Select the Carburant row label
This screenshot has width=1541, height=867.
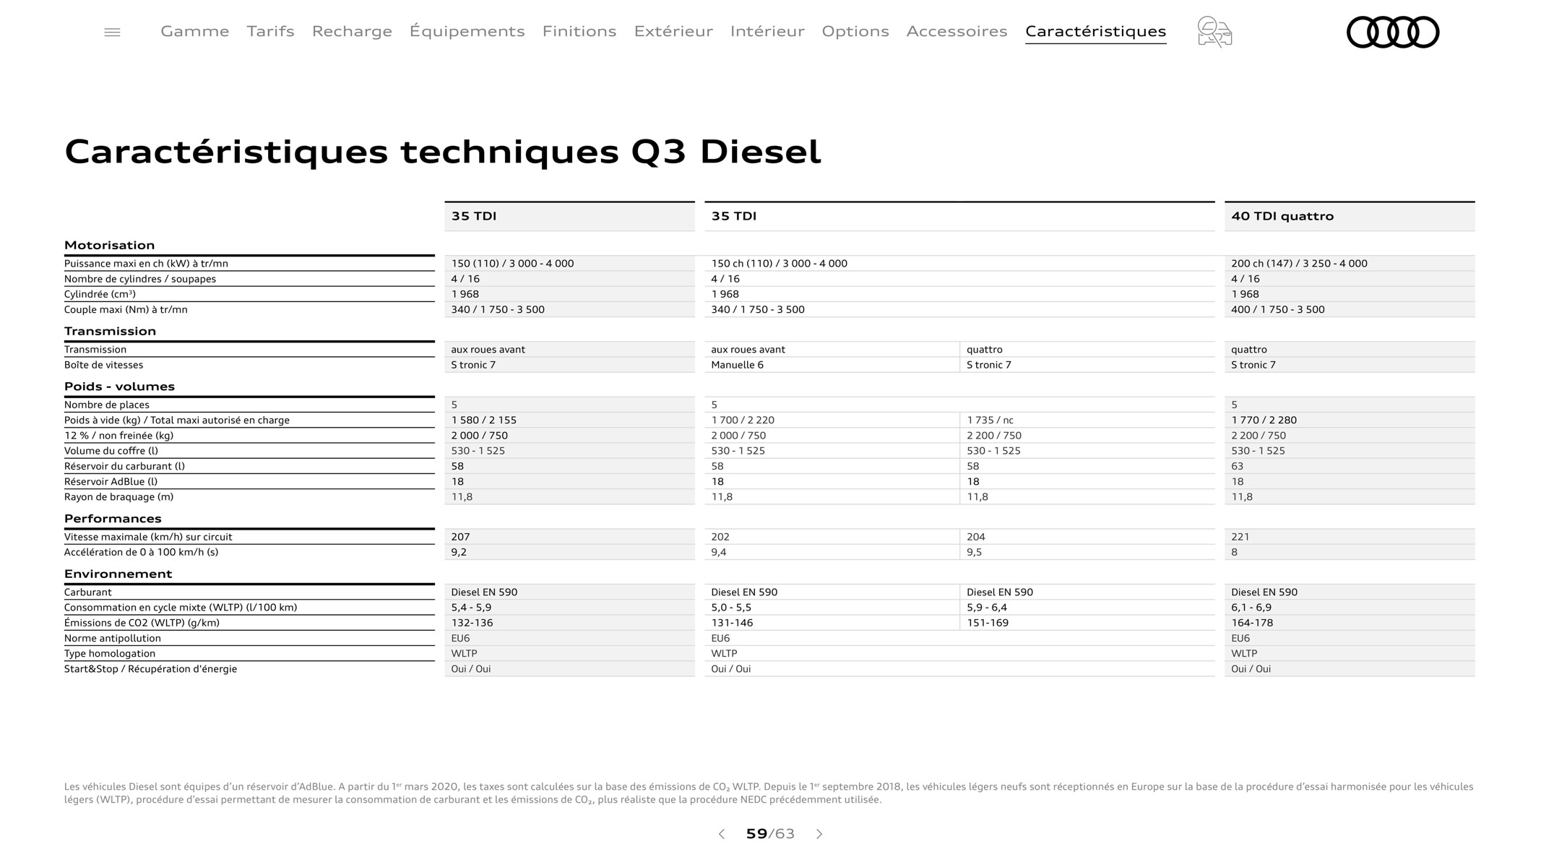88,592
